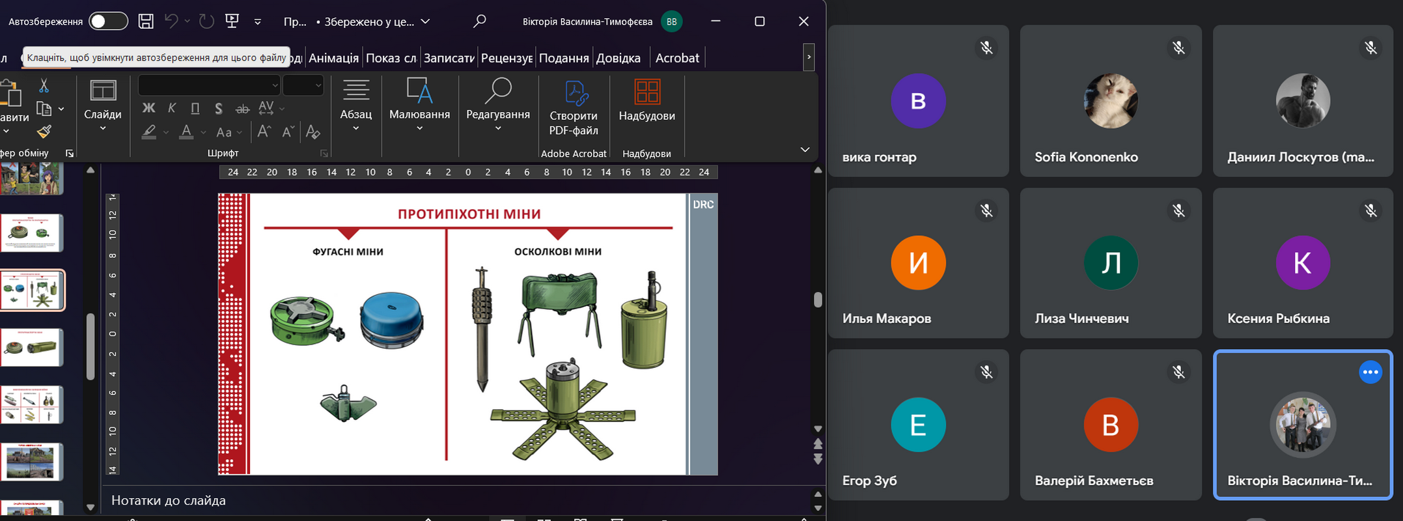
Task: Expand the font size combo box
Action: click(318, 85)
